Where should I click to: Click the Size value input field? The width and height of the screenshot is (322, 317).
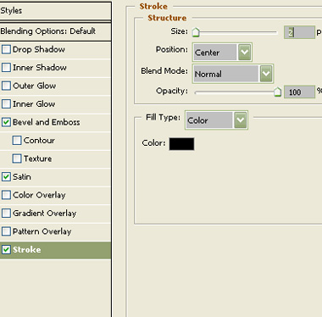pos(299,32)
